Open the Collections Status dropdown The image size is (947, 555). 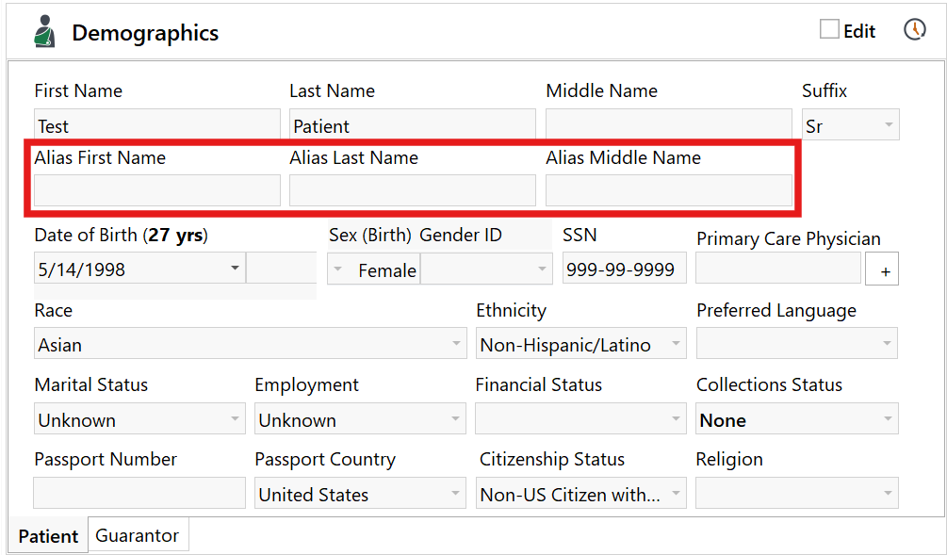(888, 419)
